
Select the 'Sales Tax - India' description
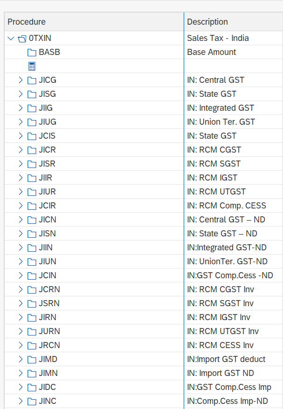point(218,38)
